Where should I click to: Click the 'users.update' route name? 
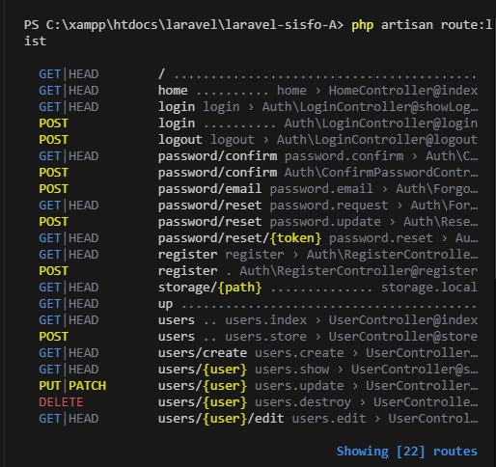coord(299,386)
